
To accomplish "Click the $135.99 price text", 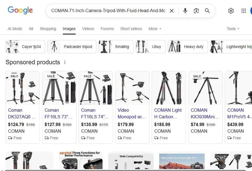I will click(89, 125).
